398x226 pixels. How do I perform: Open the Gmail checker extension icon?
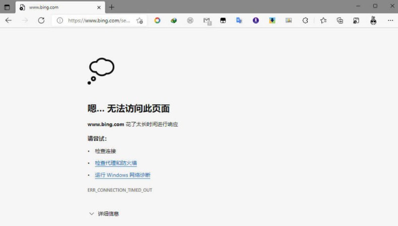pos(207,21)
